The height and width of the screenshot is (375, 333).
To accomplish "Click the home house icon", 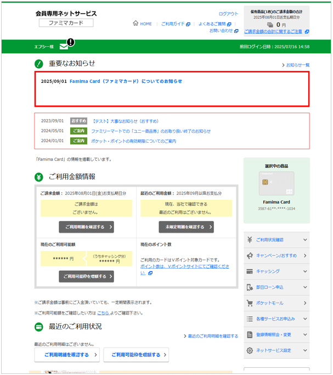I will (x=136, y=23).
